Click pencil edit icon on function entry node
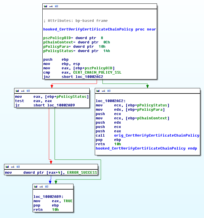Screen dimensions: 204x218 (51, 6)
